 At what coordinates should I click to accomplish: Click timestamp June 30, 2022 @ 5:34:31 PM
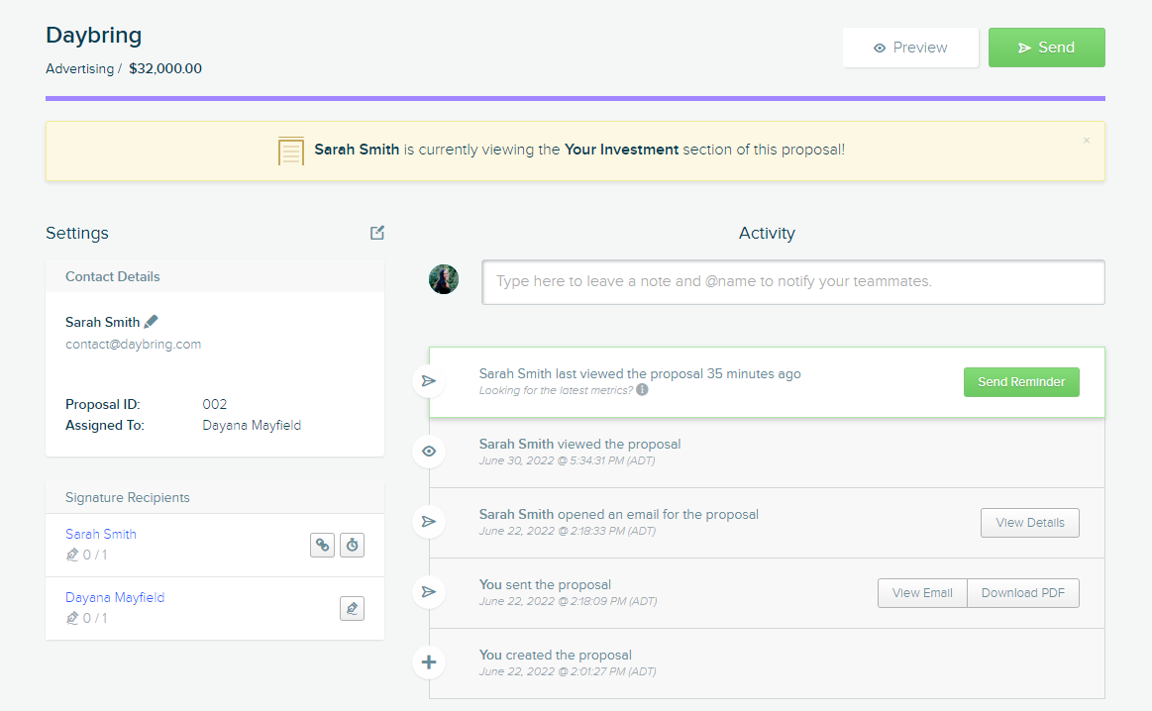[x=568, y=460]
